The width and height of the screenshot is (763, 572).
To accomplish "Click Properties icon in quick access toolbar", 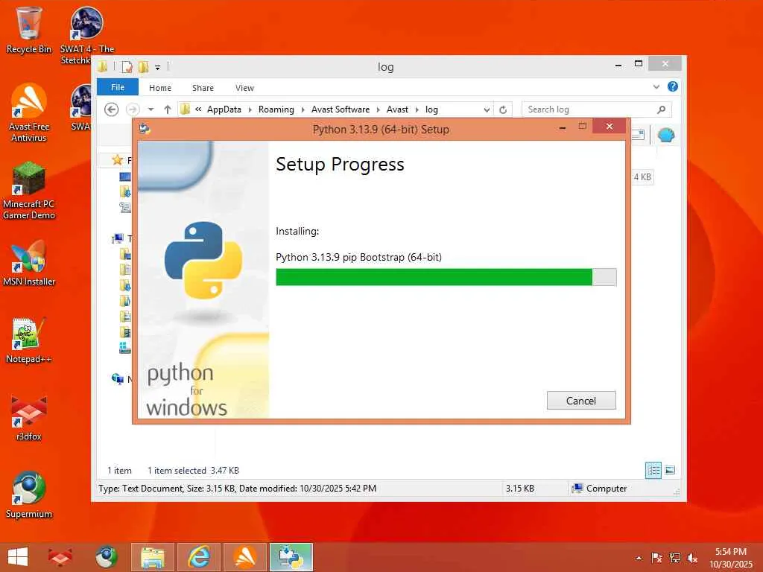I will [x=127, y=66].
